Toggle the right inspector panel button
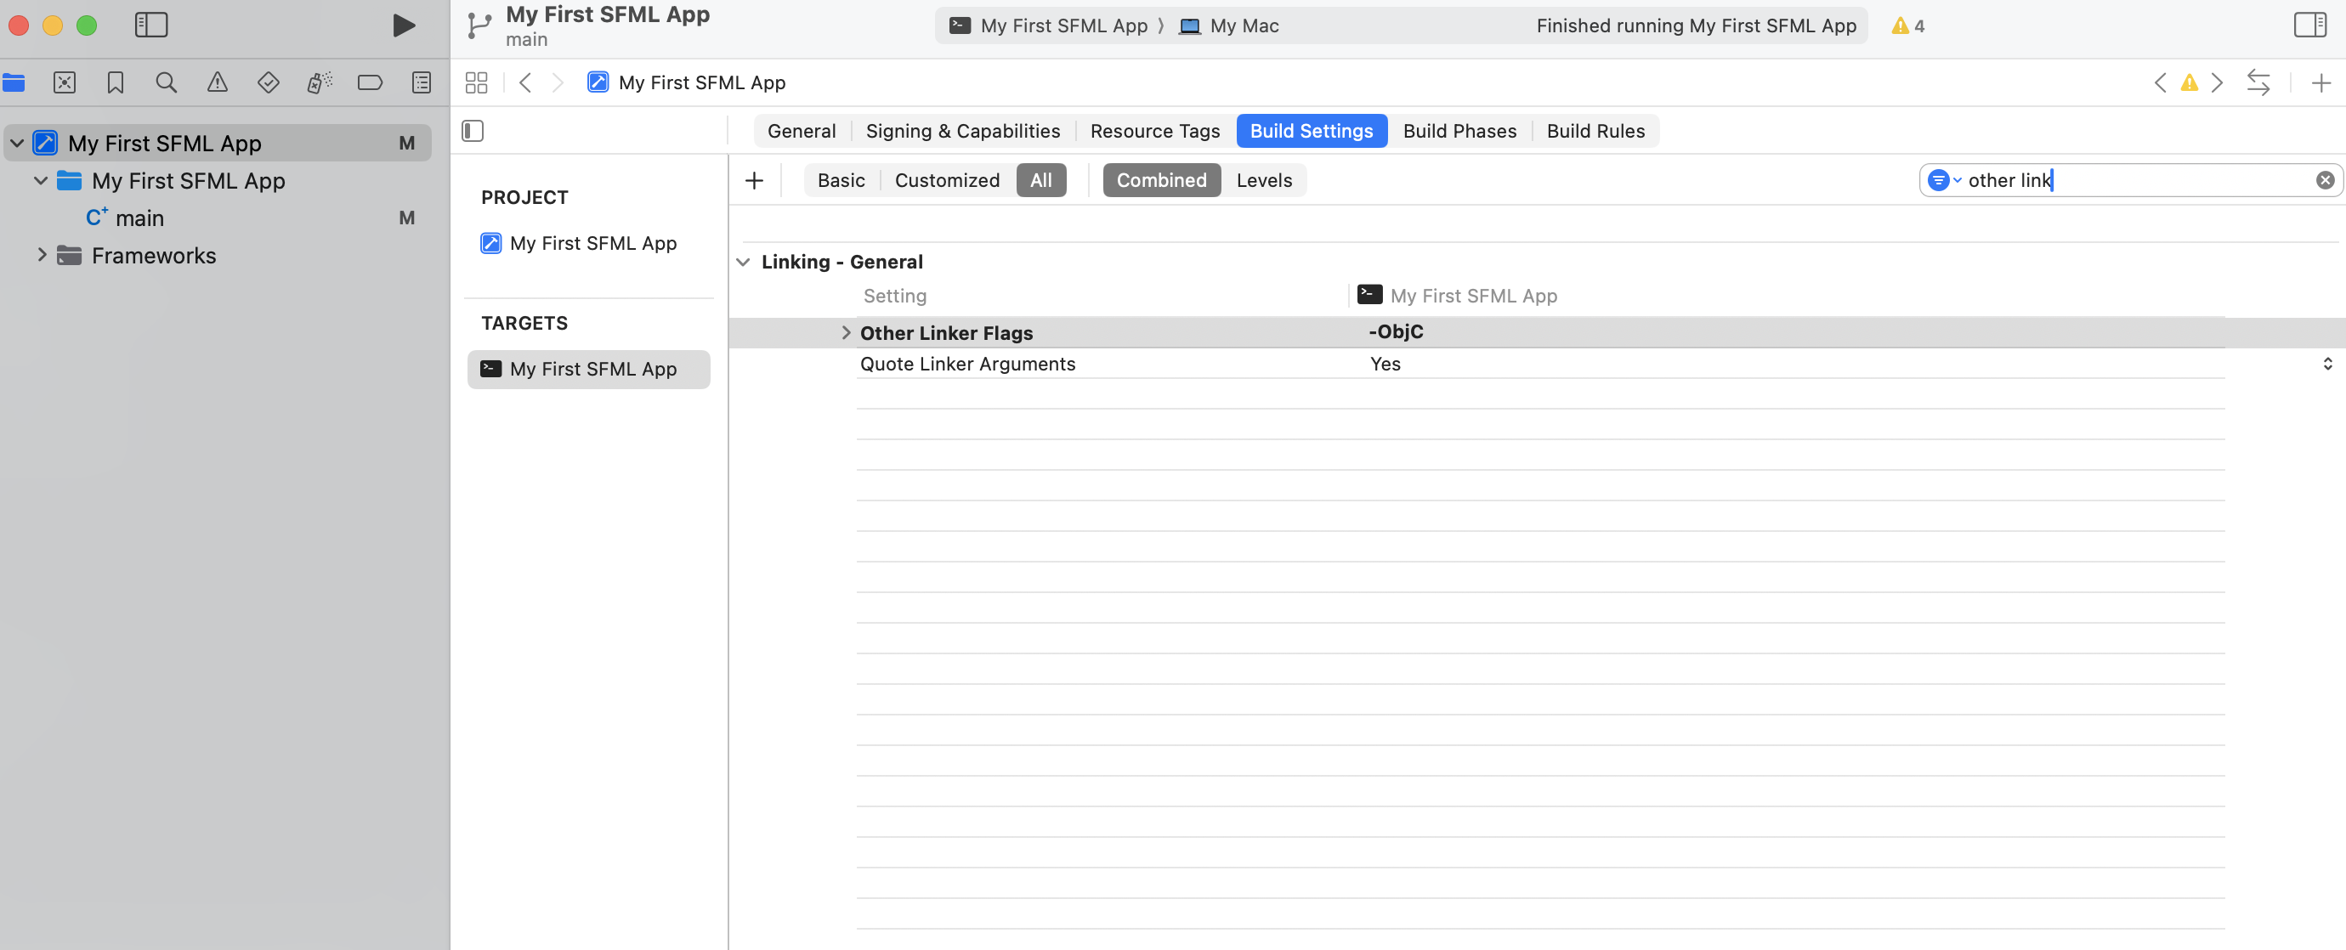 click(x=2310, y=25)
